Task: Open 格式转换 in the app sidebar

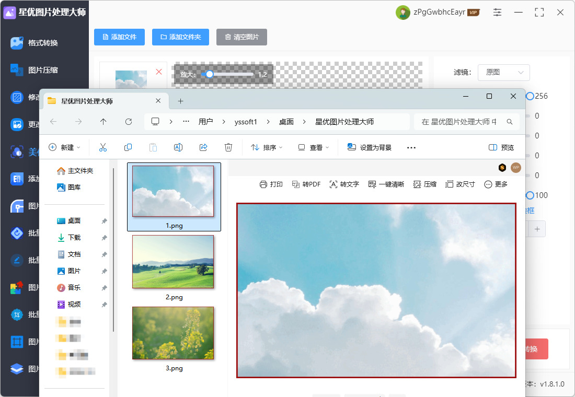Action: [x=34, y=43]
